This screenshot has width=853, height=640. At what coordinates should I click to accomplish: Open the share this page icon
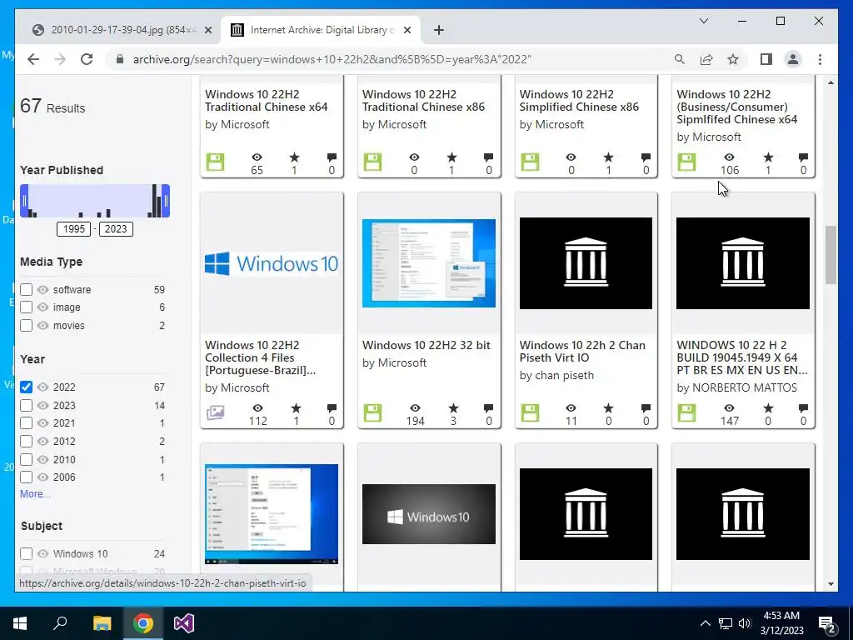pyautogui.click(x=706, y=59)
